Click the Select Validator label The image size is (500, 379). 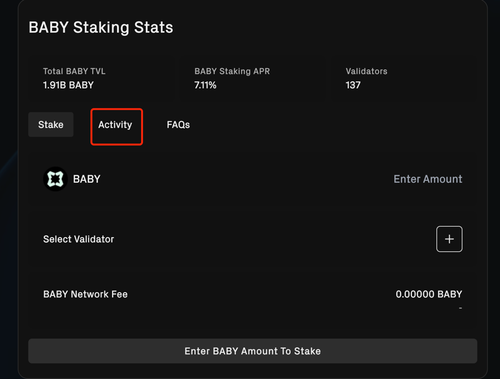(x=79, y=239)
